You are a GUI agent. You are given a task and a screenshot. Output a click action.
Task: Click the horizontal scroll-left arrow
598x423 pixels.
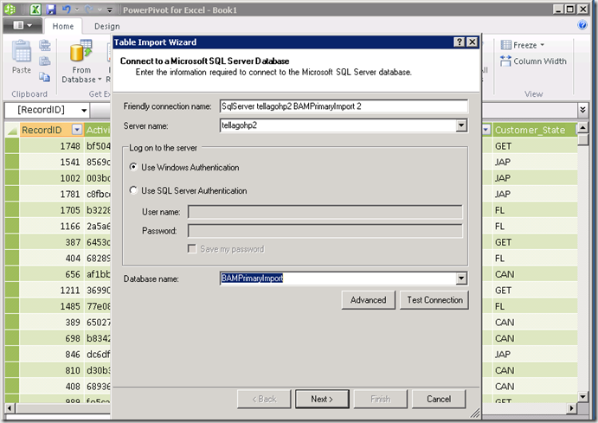pyautogui.click(x=10, y=408)
